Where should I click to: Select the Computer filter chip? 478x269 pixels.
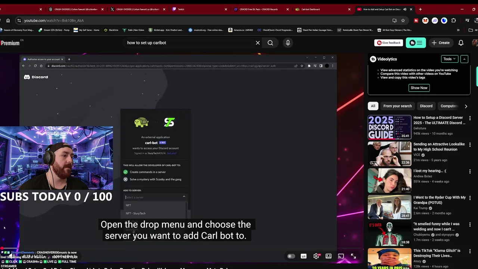click(448, 106)
